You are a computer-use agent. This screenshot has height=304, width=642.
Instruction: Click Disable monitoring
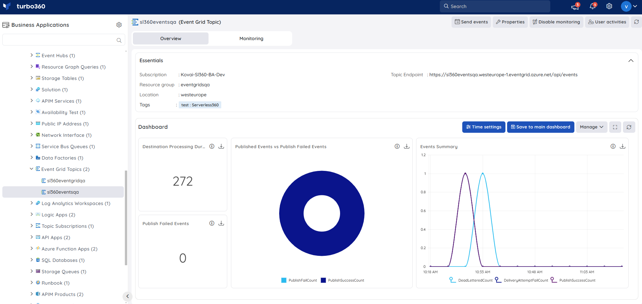556,22
